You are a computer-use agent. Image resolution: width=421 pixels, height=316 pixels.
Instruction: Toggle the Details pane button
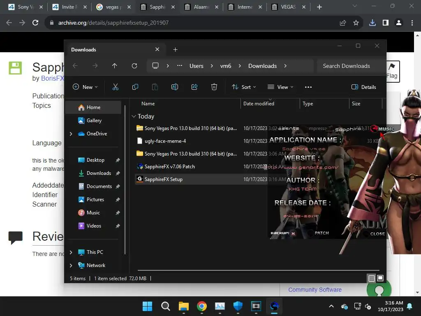pyautogui.click(x=364, y=87)
